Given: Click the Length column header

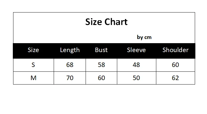Looking at the screenshot, I should tap(70, 50).
